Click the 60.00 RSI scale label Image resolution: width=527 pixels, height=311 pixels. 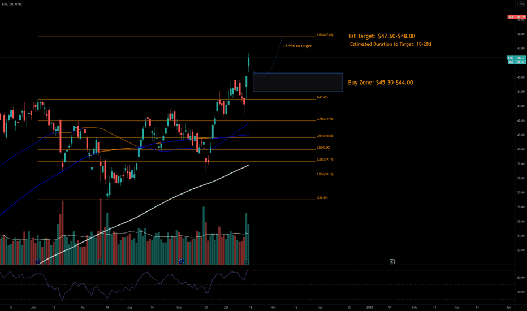pos(521,278)
